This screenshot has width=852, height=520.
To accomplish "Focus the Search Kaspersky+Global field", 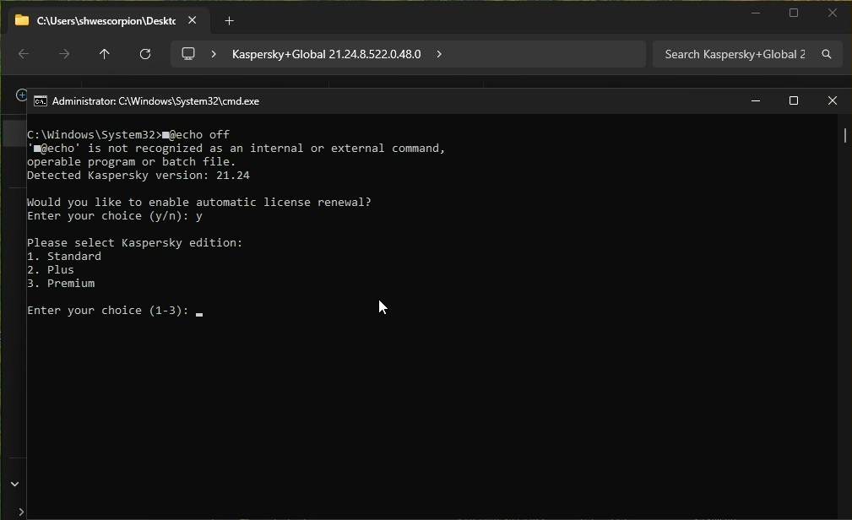I will coord(733,54).
